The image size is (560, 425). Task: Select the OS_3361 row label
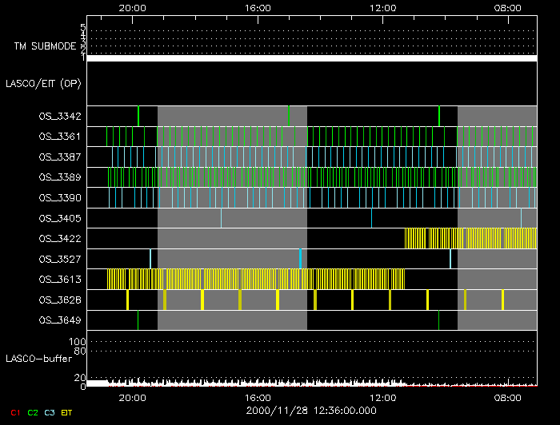[x=60, y=137]
